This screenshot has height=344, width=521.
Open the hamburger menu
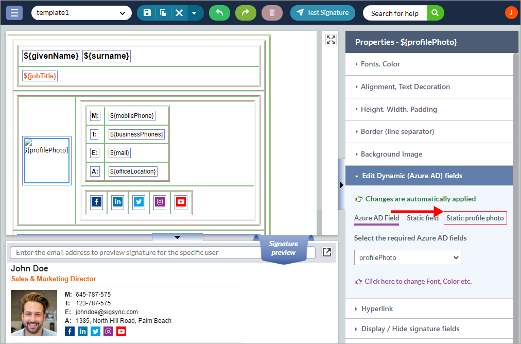pyautogui.click(x=14, y=13)
